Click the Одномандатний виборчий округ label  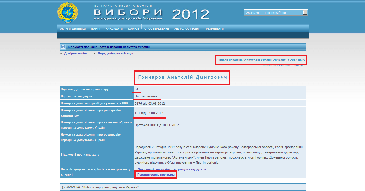pos(86,89)
